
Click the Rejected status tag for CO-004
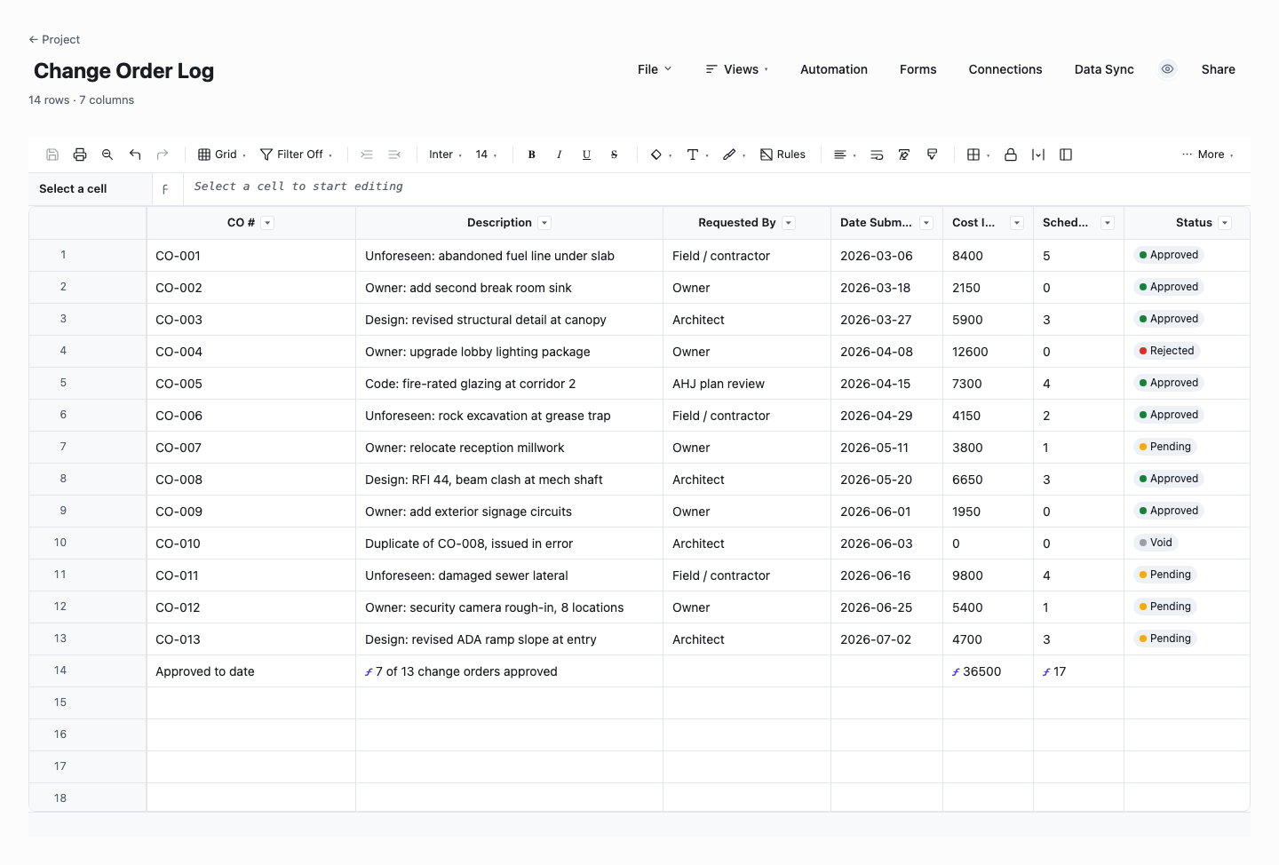(1167, 351)
